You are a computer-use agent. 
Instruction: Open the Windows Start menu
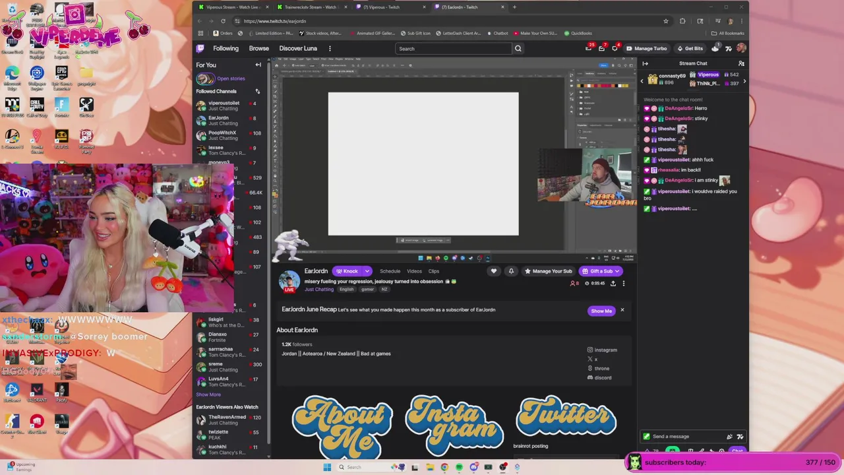327,467
